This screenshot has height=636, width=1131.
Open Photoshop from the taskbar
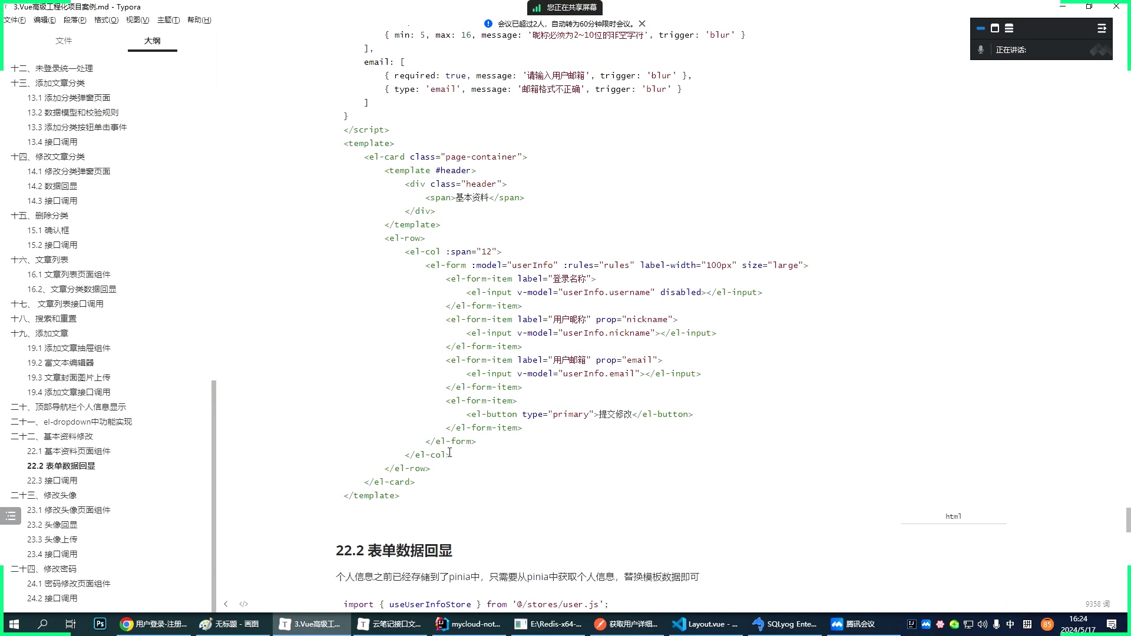pyautogui.click(x=100, y=624)
